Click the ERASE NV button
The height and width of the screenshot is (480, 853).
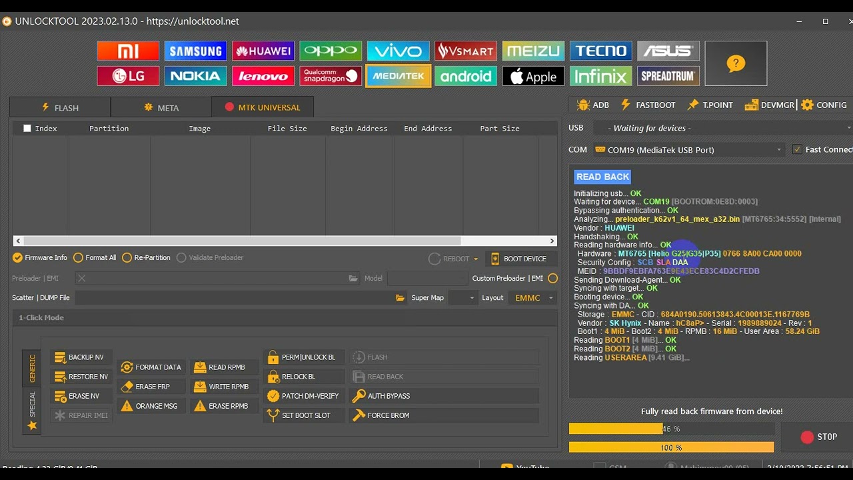[81, 396]
